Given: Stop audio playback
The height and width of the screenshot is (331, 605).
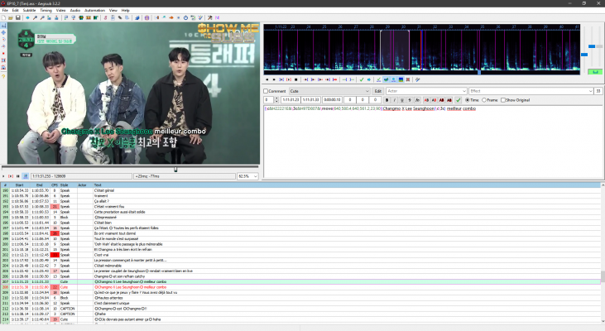Looking at the screenshot, I should (x=296, y=79).
